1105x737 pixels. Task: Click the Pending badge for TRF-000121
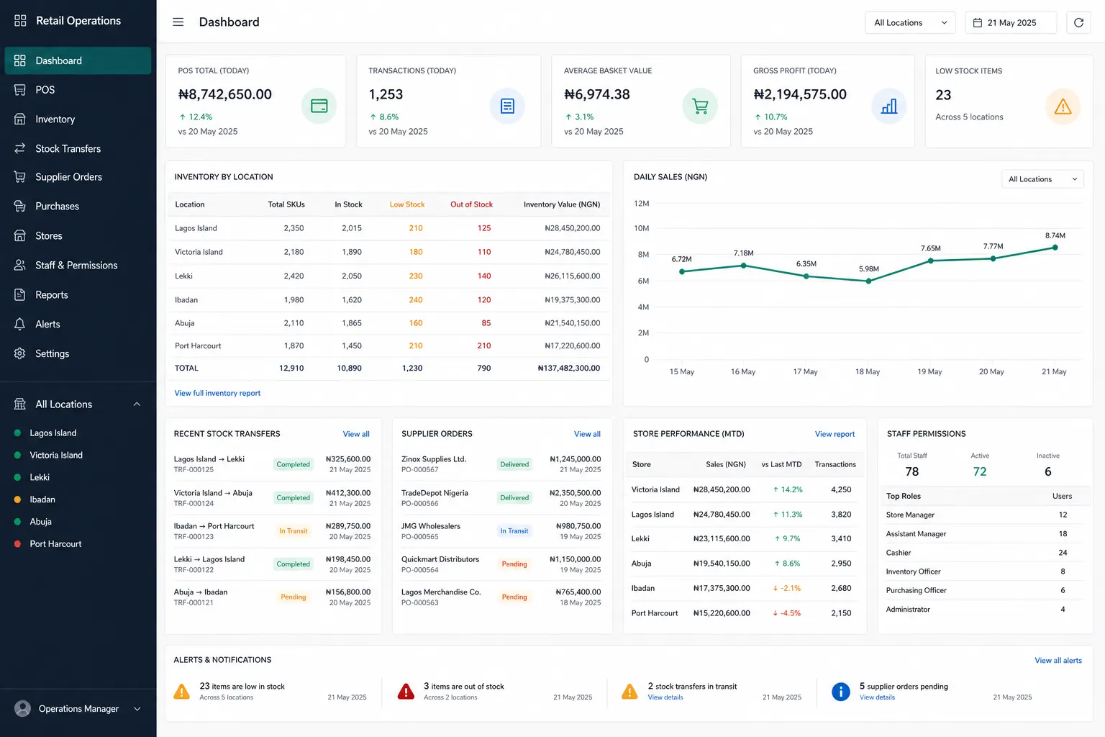pos(293,597)
